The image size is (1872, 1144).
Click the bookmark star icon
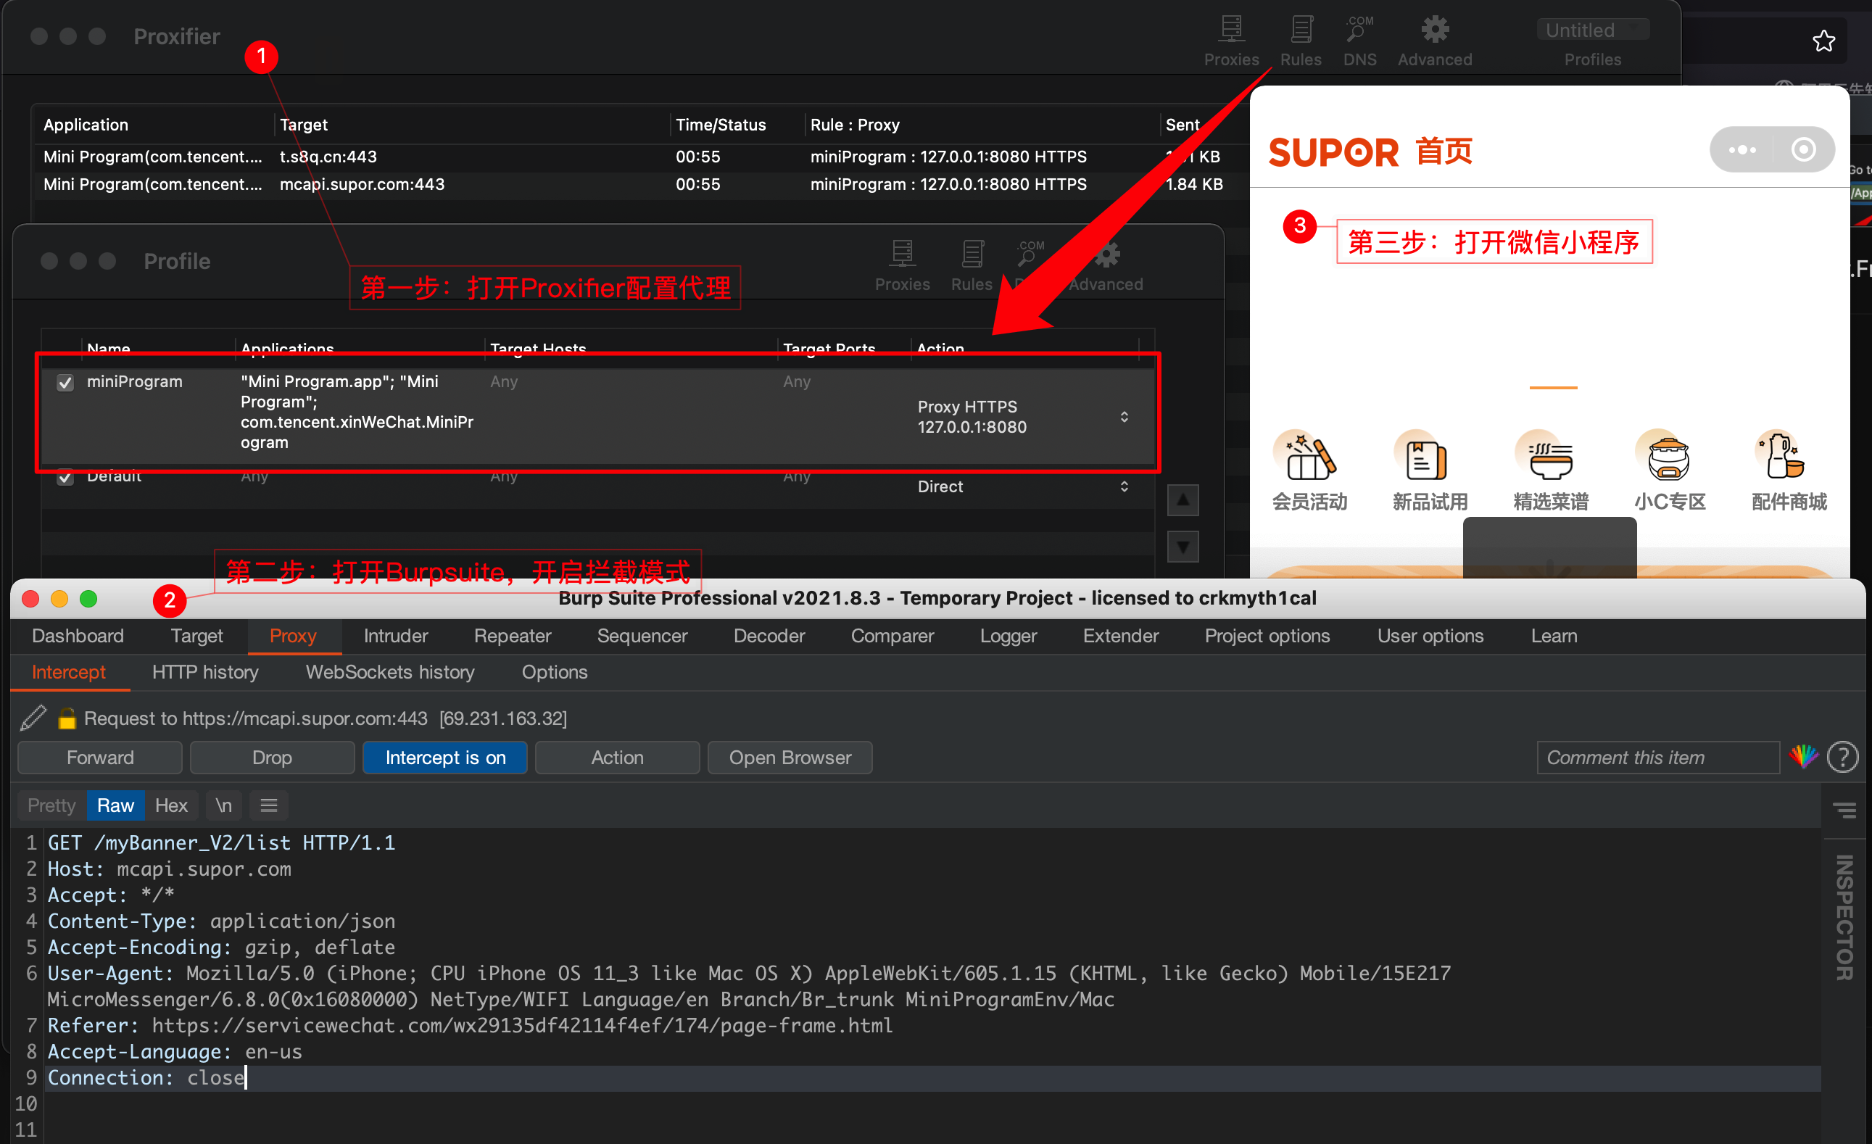tap(1823, 41)
